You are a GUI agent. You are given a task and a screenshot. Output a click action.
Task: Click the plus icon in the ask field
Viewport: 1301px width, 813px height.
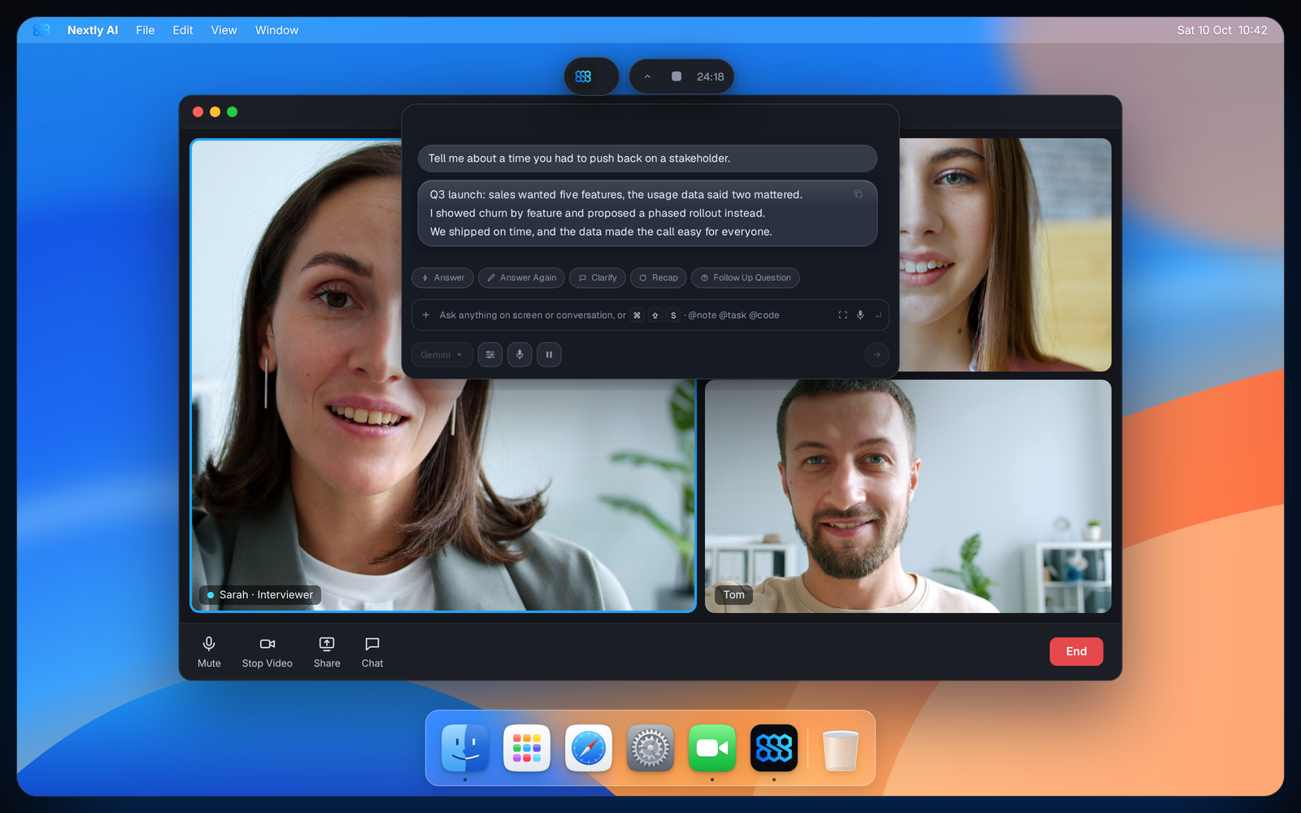click(426, 315)
